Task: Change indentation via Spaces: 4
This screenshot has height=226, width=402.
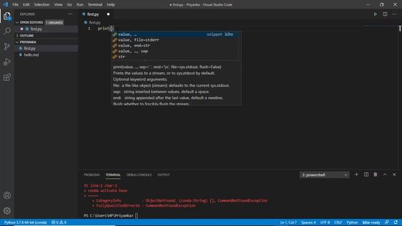Action: pyautogui.click(x=308, y=222)
